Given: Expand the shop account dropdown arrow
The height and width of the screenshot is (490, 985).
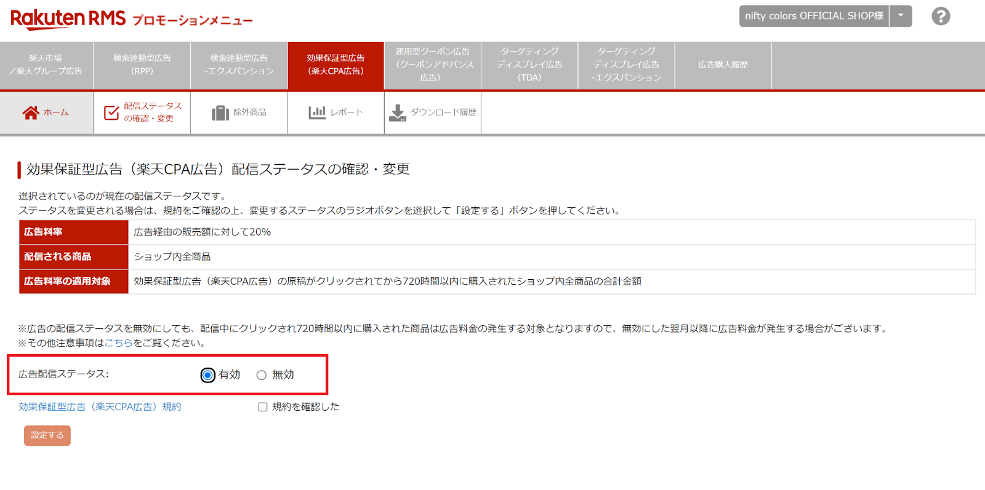Looking at the screenshot, I should (901, 16).
